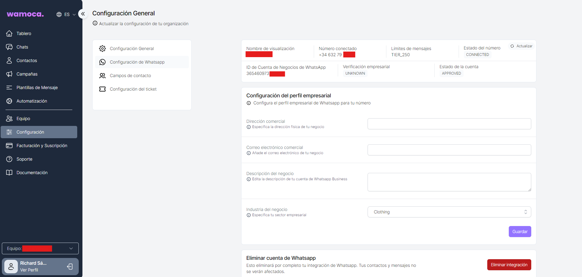Image resolution: width=582 pixels, height=277 pixels.
Task: Open the Industria del negocio dropdown
Action: (449, 212)
